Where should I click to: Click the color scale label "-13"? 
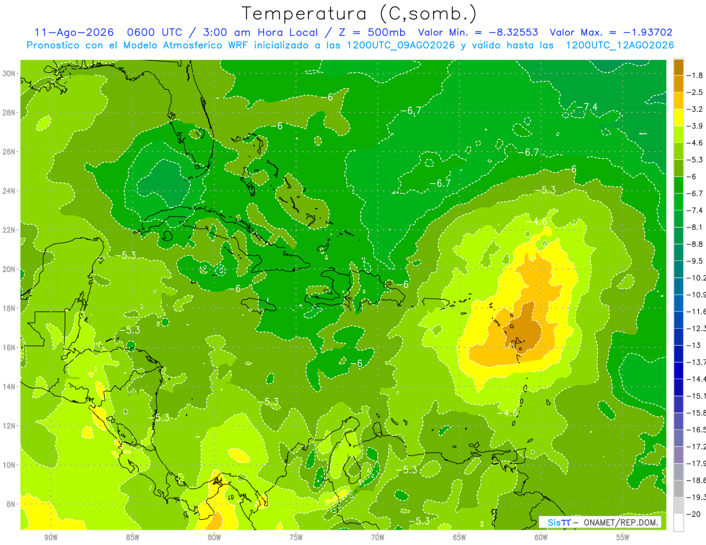click(x=694, y=345)
